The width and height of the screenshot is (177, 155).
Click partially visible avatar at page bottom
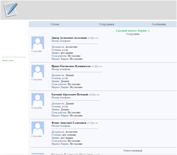(38, 154)
